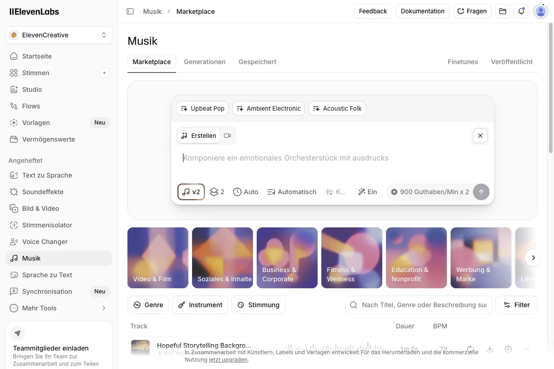Switch to video mode camera icon
Image resolution: width=554 pixels, height=369 pixels.
(x=227, y=136)
